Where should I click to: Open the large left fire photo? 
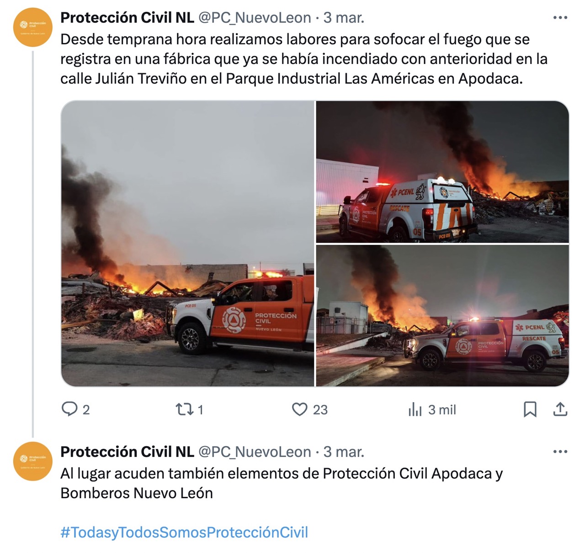[187, 244]
